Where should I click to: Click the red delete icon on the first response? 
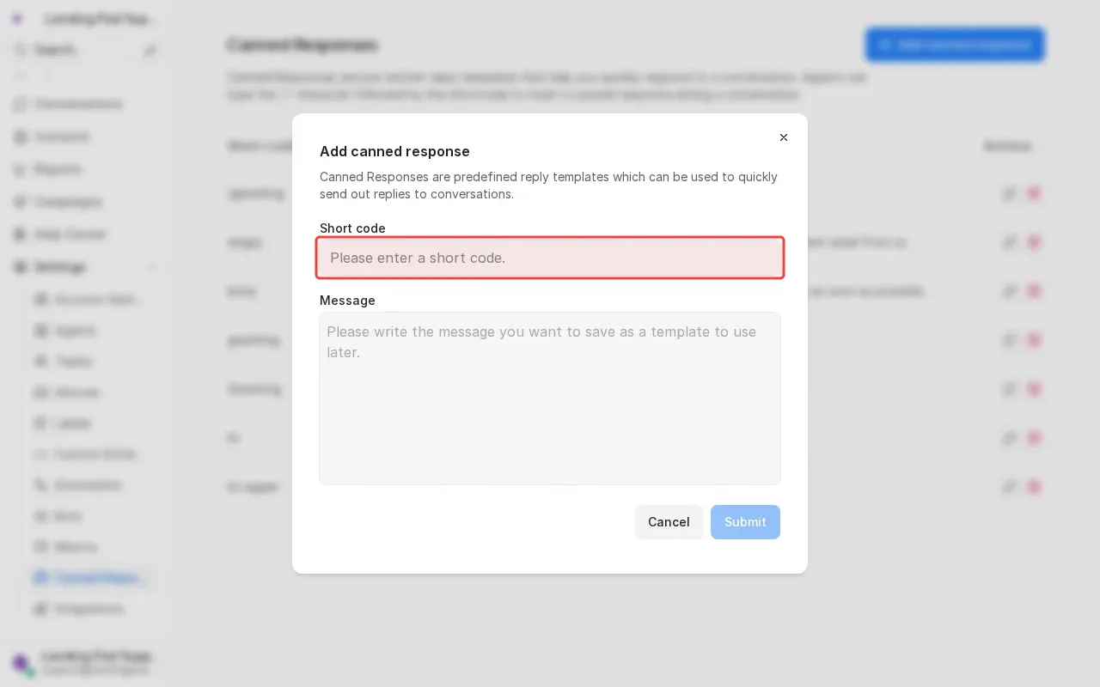click(x=1035, y=193)
